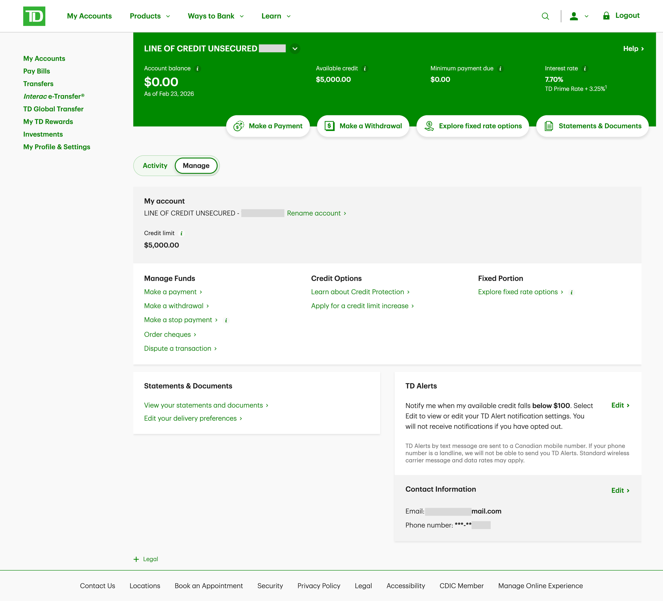The image size is (663, 601).
Task: Click the Account balance info icon
Action: [x=197, y=69]
